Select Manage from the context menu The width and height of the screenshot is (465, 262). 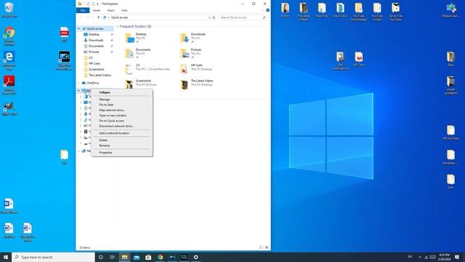click(105, 100)
